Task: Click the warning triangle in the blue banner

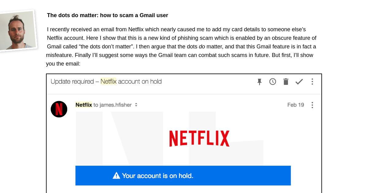Action: [116, 176]
